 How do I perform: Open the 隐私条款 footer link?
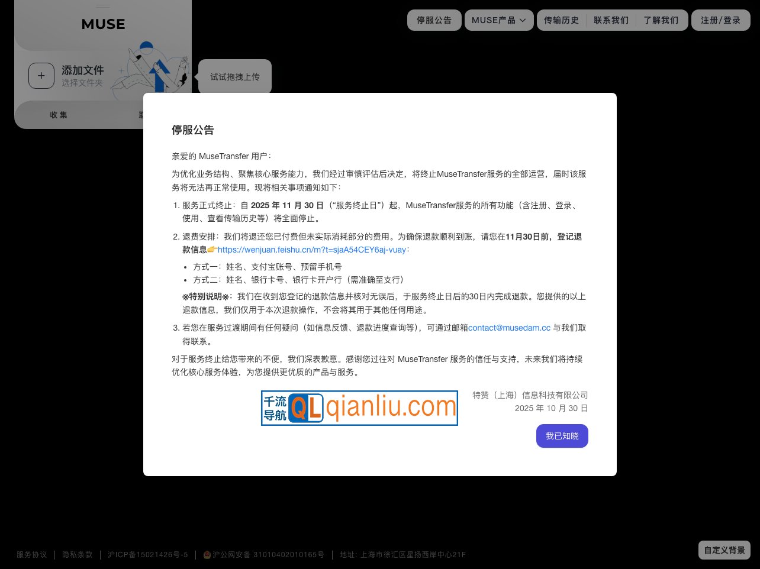point(76,554)
